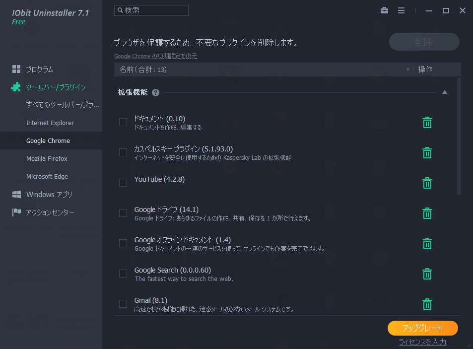Viewport: 473px width, 349px height.
Task: Click the ライセンスを入力 link
Action: pyautogui.click(x=422, y=342)
